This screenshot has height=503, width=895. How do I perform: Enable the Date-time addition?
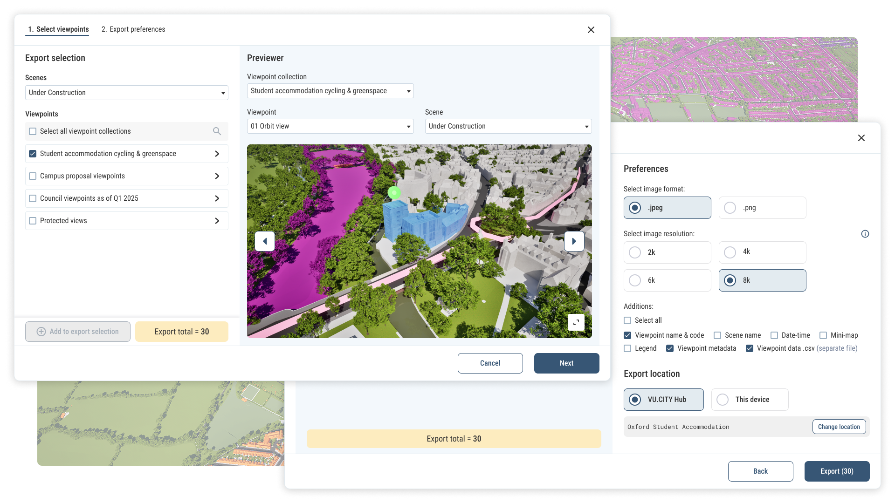[774, 335]
